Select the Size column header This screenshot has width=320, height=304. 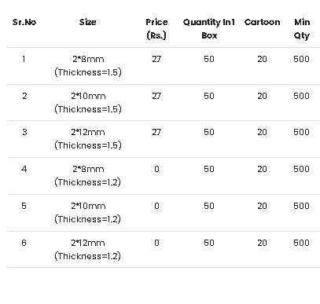click(x=88, y=22)
